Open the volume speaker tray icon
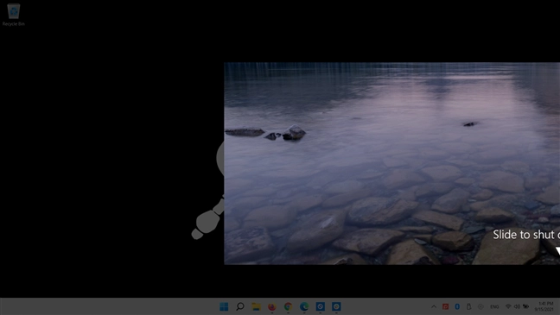Image resolution: width=560 pixels, height=315 pixels. point(517,306)
